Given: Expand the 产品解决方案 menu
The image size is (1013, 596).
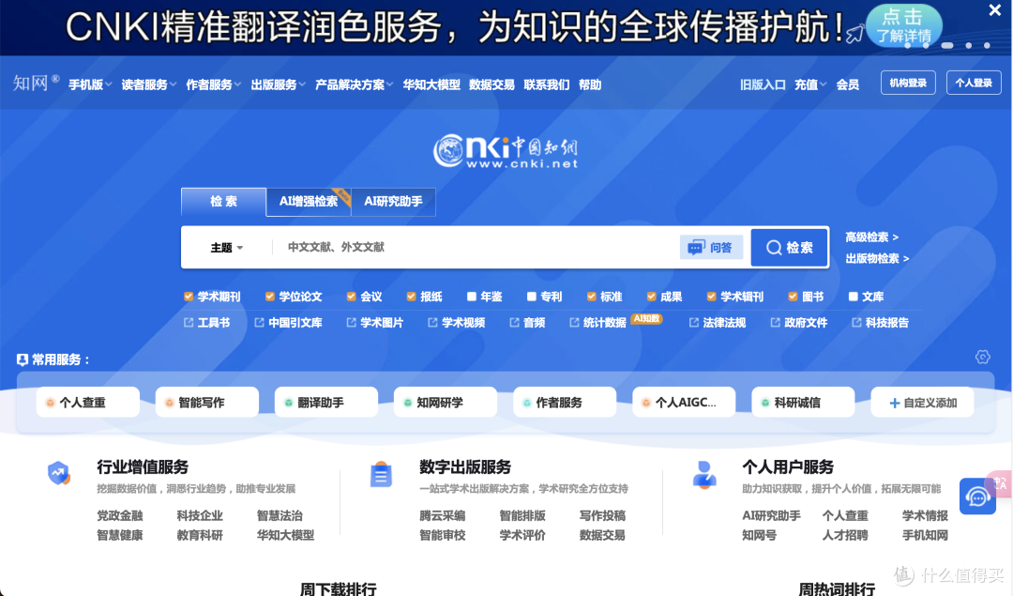Looking at the screenshot, I should point(354,84).
